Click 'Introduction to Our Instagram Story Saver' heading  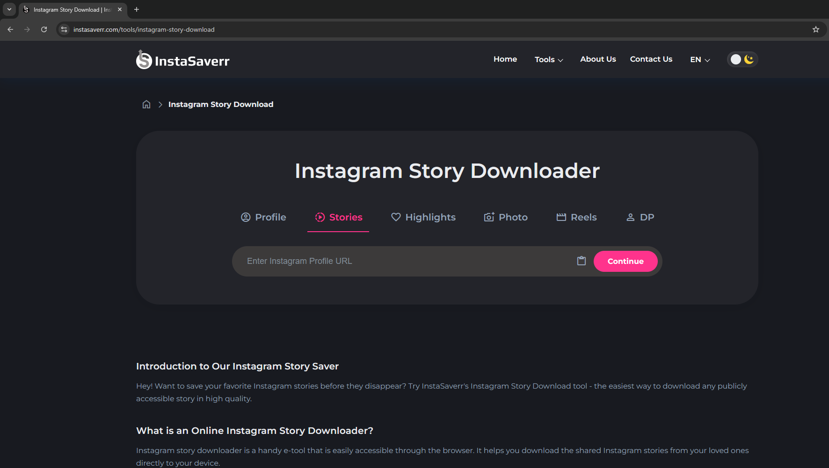(237, 366)
